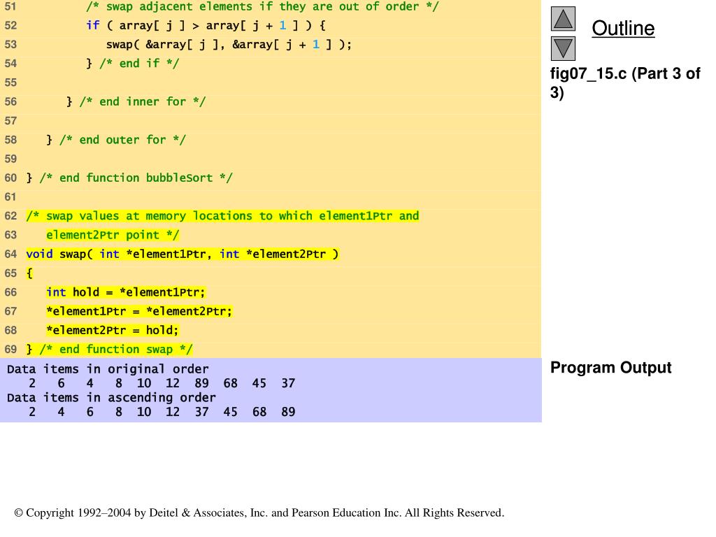Select the ascending order number row
The height and width of the screenshot is (537, 716).
pos(162,413)
